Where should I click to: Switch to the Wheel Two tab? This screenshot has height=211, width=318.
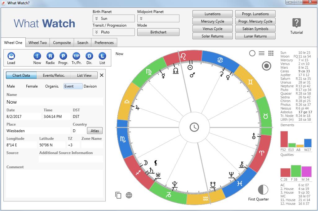click(38, 42)
